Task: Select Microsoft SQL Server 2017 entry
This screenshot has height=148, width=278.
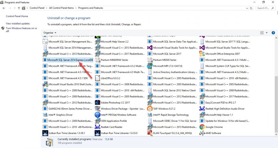Action: (x=164, y=54)
